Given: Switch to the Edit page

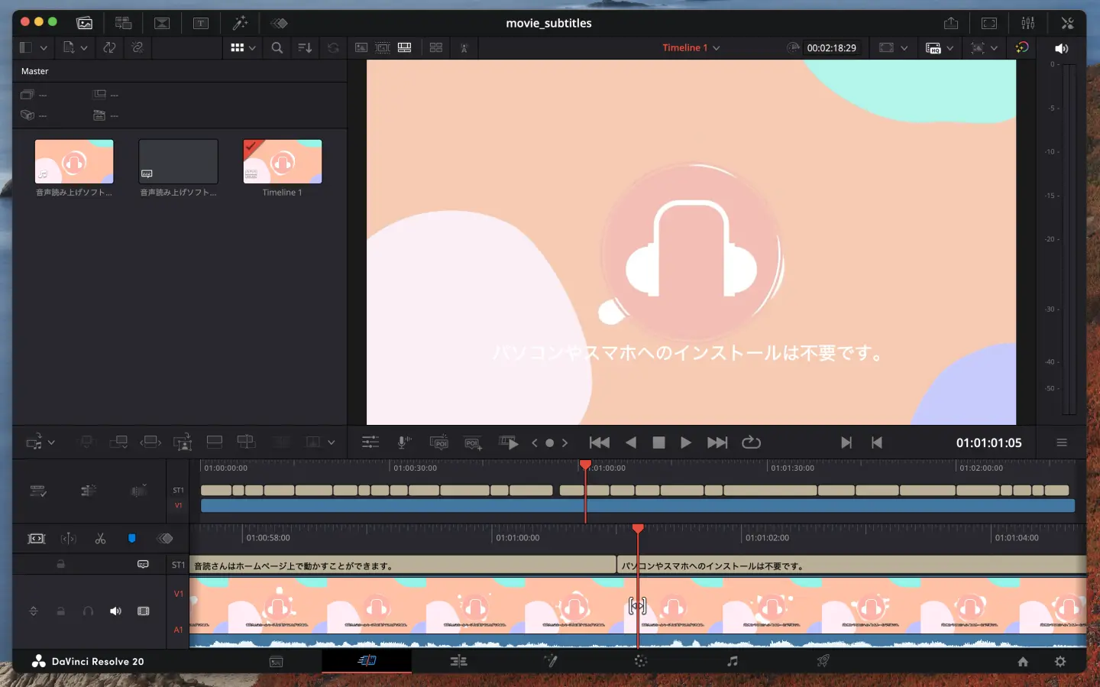Looking at the screenshot, I should (459, 661).
